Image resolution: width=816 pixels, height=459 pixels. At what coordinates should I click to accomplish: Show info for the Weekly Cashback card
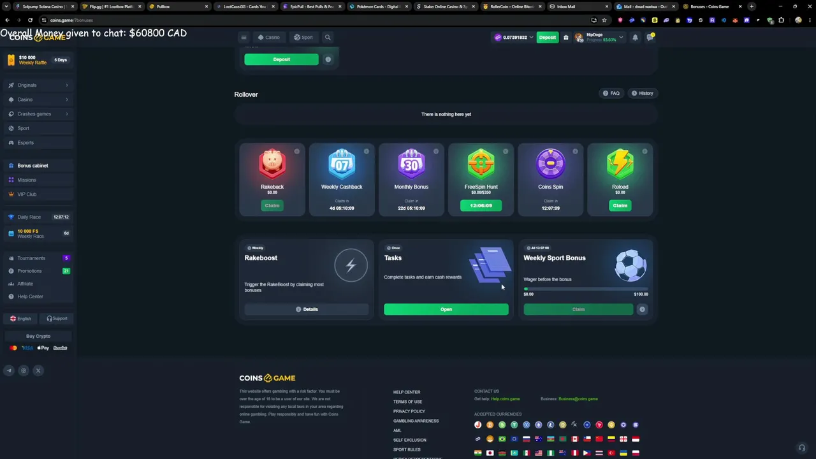tap(367, 151)
